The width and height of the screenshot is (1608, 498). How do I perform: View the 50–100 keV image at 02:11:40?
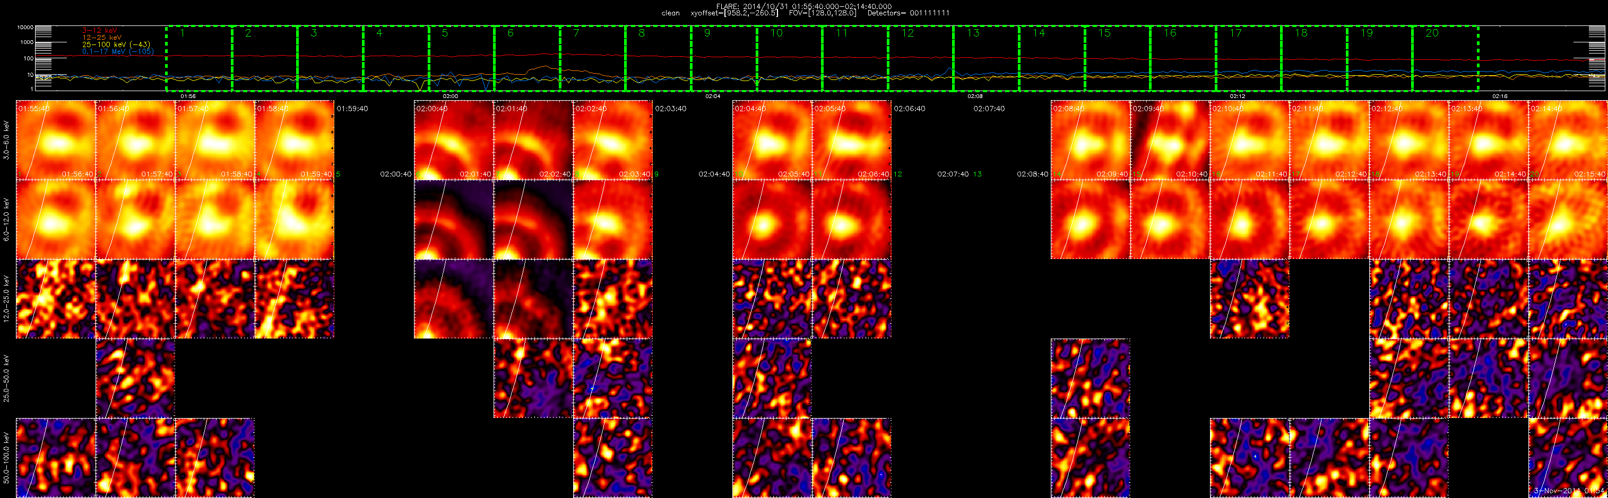pos(1329,458)
